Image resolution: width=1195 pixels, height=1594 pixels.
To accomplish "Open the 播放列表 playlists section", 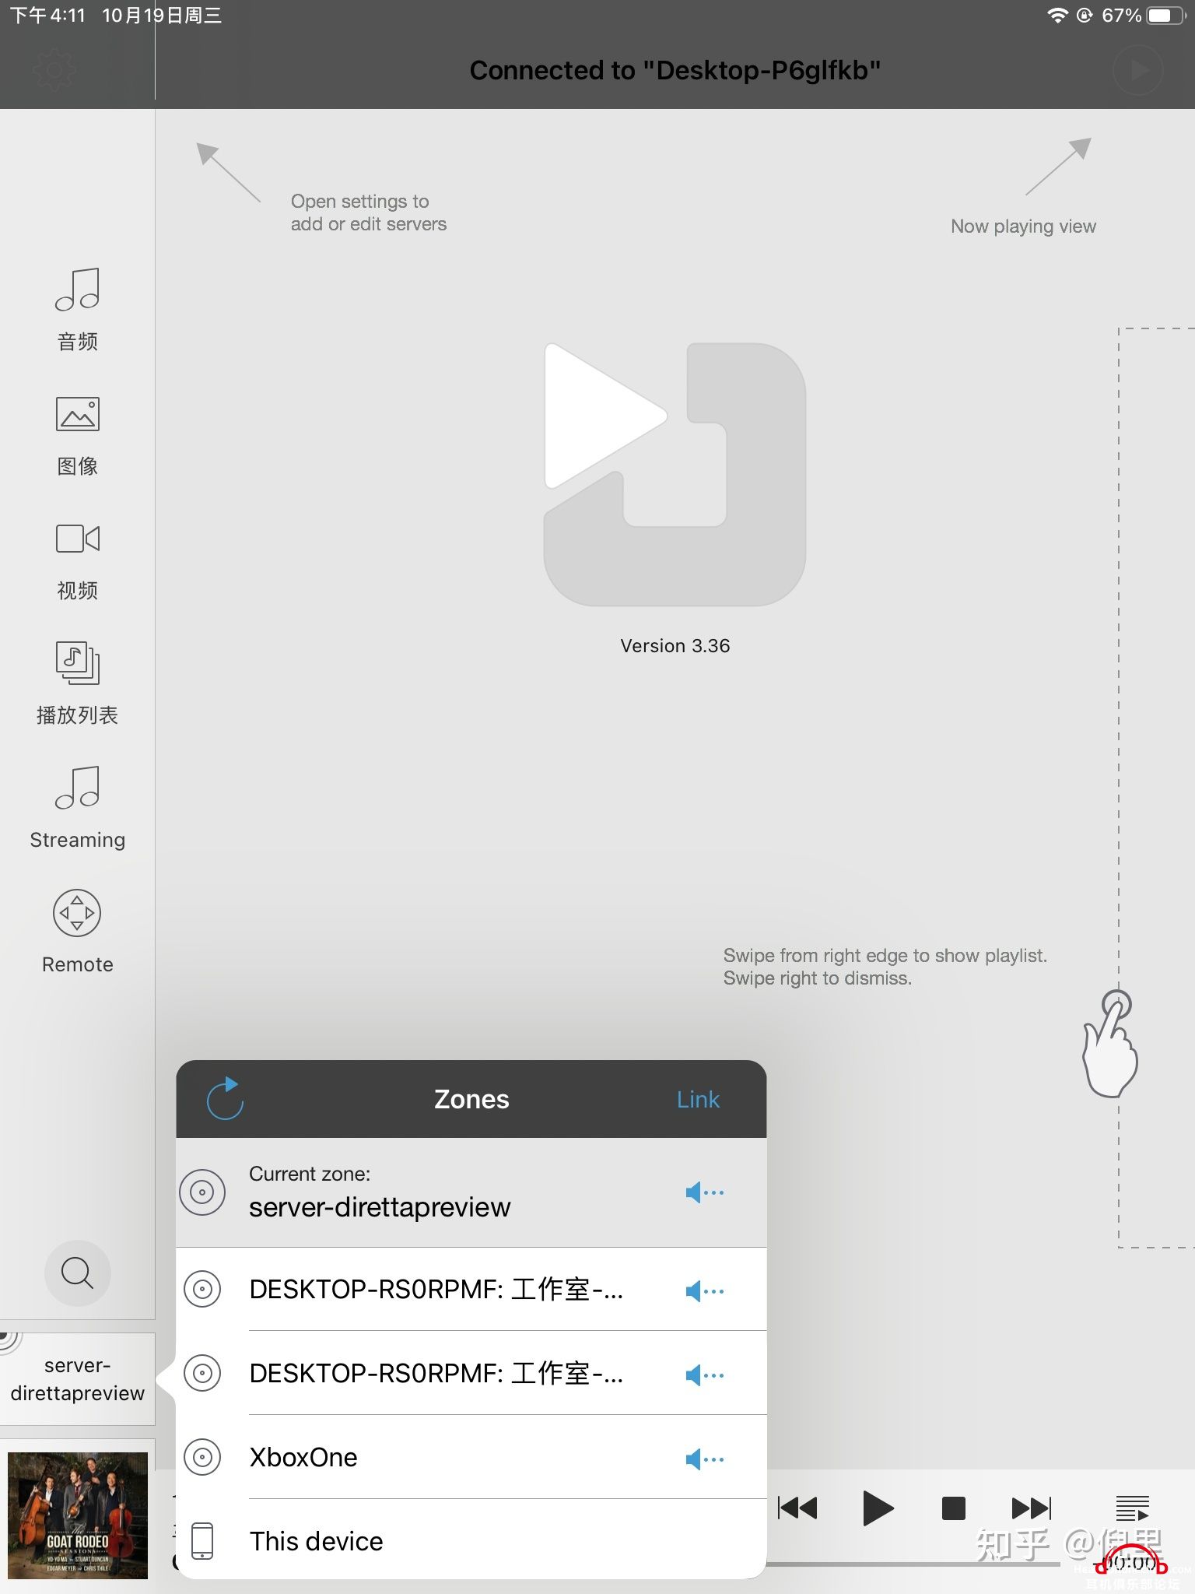I will coord(77,683).
